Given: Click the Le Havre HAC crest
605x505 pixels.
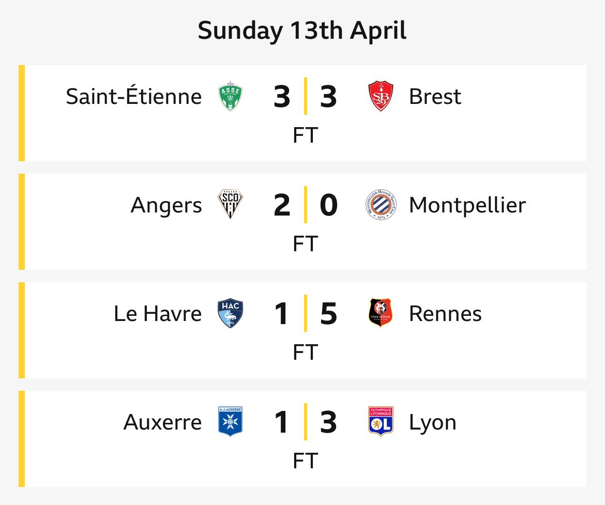Looking at the screenshot, I should click(230, 313).
